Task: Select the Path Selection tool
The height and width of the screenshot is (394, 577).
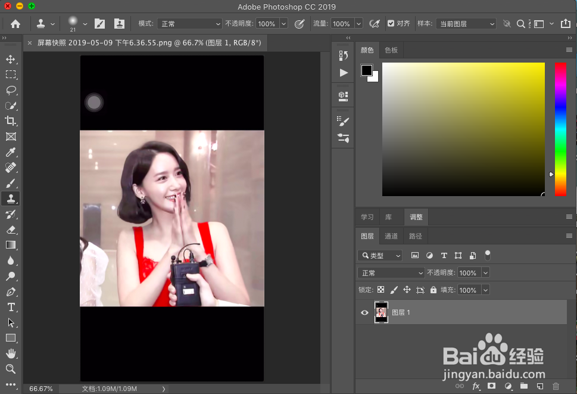Action: [x=11, y=322]
